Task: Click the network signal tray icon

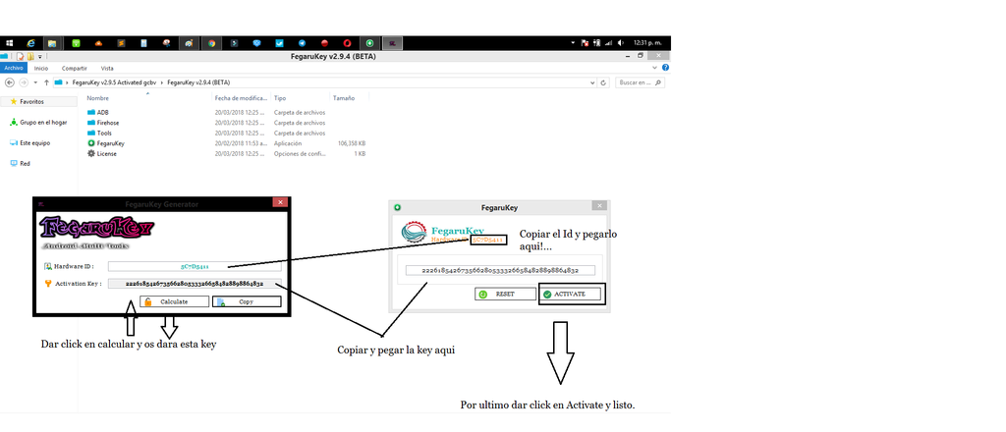Action: (x=608, y=43)
